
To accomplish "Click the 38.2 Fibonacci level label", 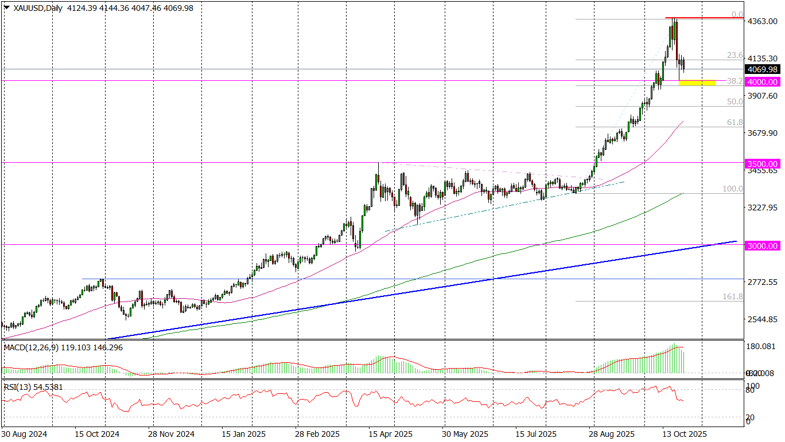I will point(735,81).
